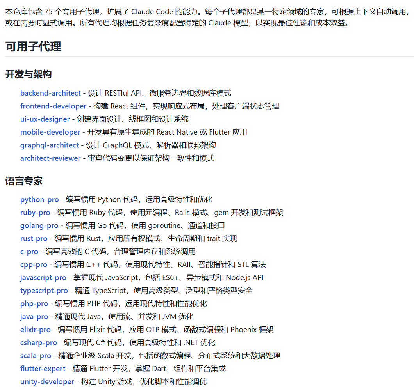The width and height of the screenshot is (414, 390).
Task: Open the scala-pro link
Action: pyautogui.click(x=36, y=356)
